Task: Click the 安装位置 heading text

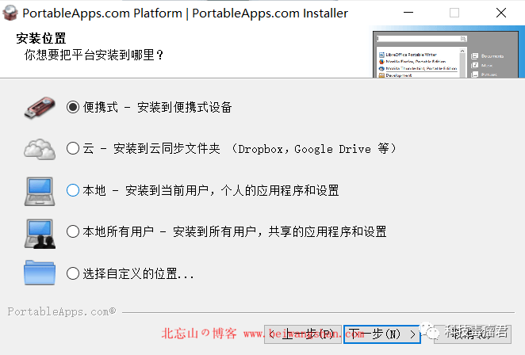Action: [x=41, y=38]
